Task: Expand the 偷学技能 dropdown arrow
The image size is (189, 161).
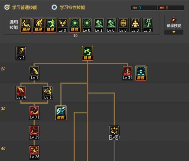Action: pyautogui.click(x=174, y=32)
